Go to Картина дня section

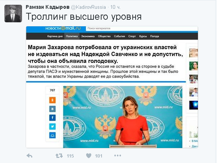tap(55, 36)
